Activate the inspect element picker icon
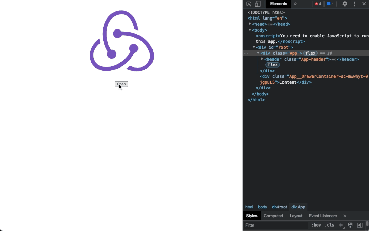The height and width of the screenshot is (231, 369). tap(249, 4)
